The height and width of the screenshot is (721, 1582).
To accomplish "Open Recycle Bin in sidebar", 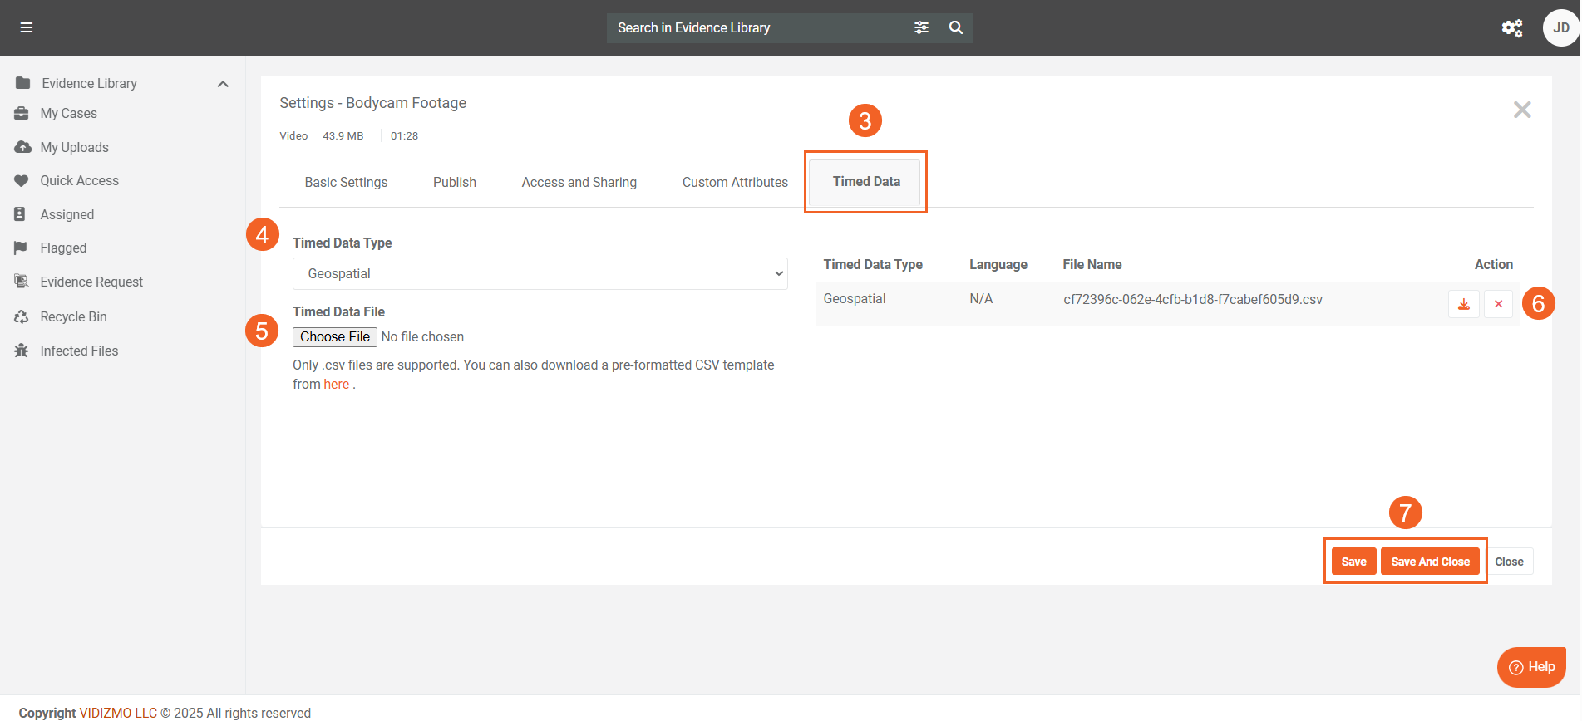I will point(73,316).
